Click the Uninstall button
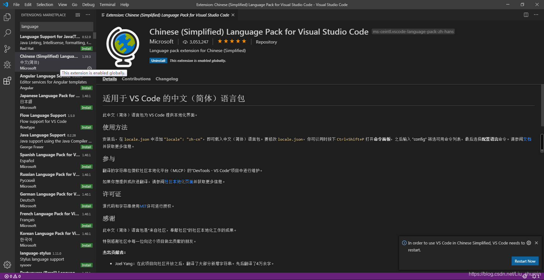The height and width of the screenshot is (280, 544). pyautogui.click(x=158, y=61)
